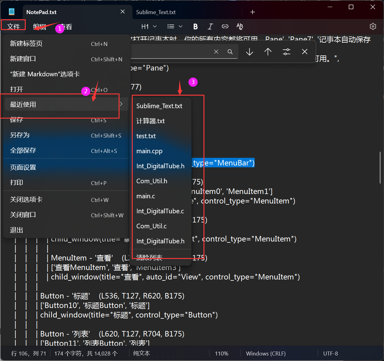
Task: Open find options sliders icon
Action: coord(287,52)
